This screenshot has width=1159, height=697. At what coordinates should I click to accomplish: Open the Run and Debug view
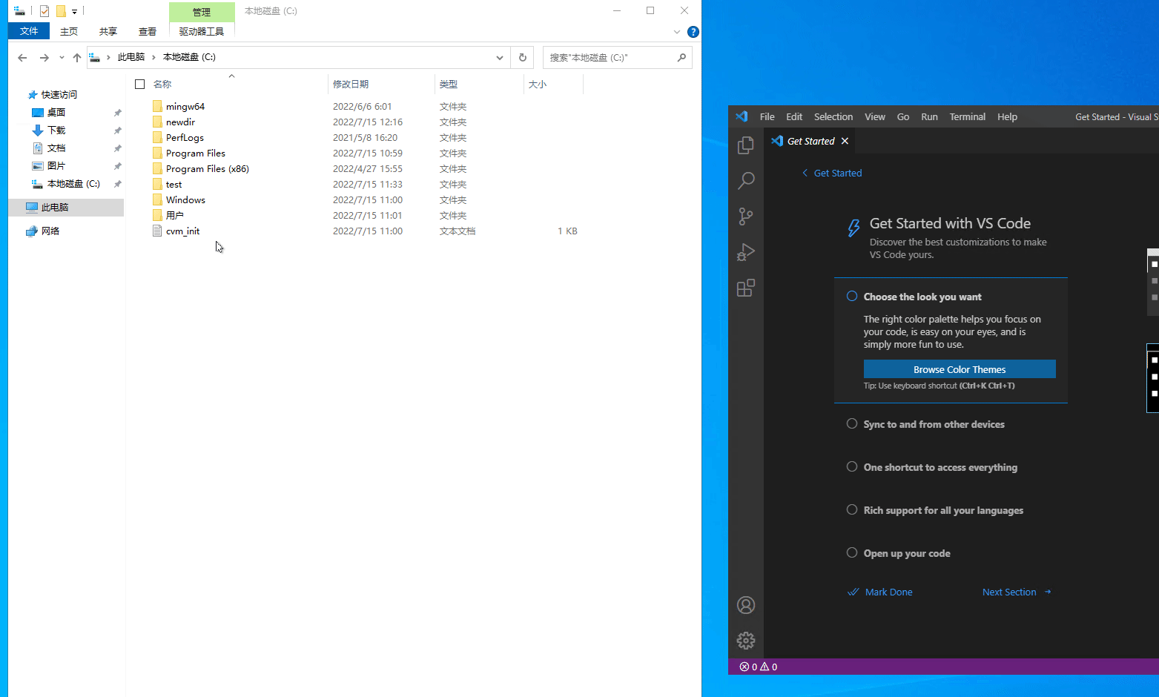(746, 253)
